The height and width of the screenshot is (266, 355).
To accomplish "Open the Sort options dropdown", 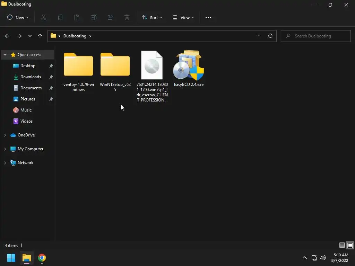I will tap(152, 17).
